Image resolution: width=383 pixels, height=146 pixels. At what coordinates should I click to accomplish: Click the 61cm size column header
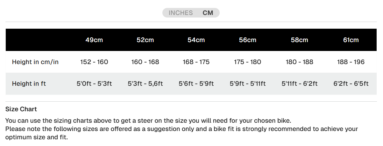(x=351, y=40)
